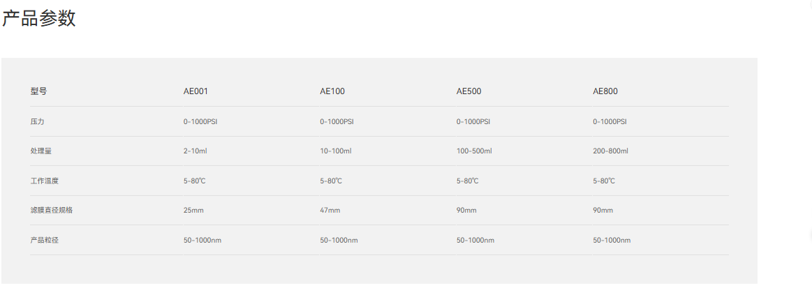
Task: Click the 产品粒径 row label
Action: click(45, 241)
